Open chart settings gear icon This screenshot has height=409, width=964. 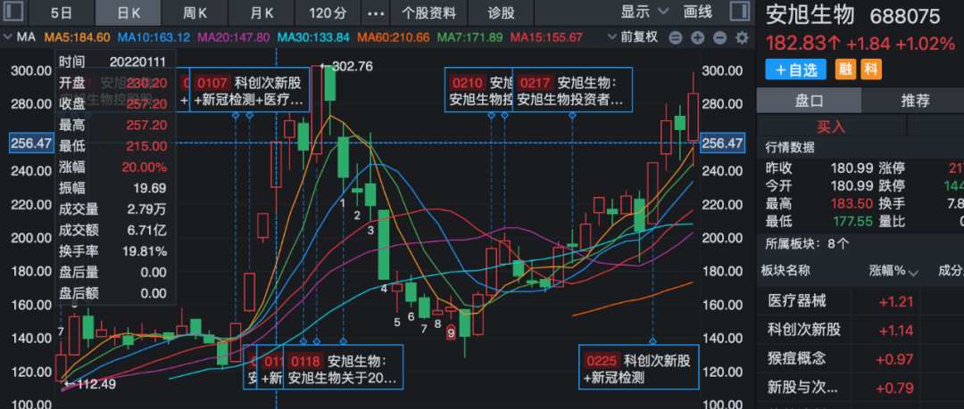click(742, 38)
